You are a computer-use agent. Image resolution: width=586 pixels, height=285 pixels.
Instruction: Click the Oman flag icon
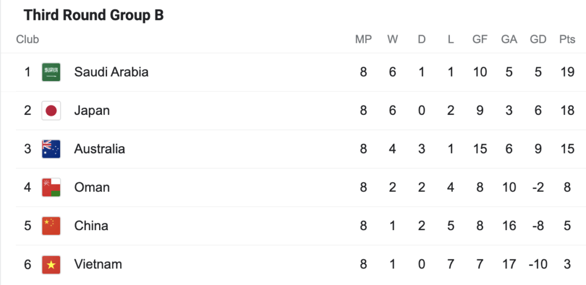click(51, 187)
